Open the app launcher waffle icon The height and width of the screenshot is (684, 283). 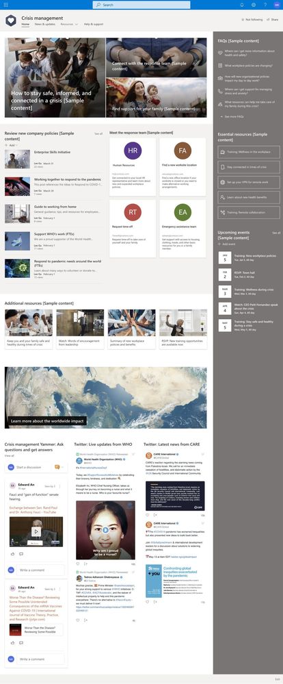click(x=5, y=5)
